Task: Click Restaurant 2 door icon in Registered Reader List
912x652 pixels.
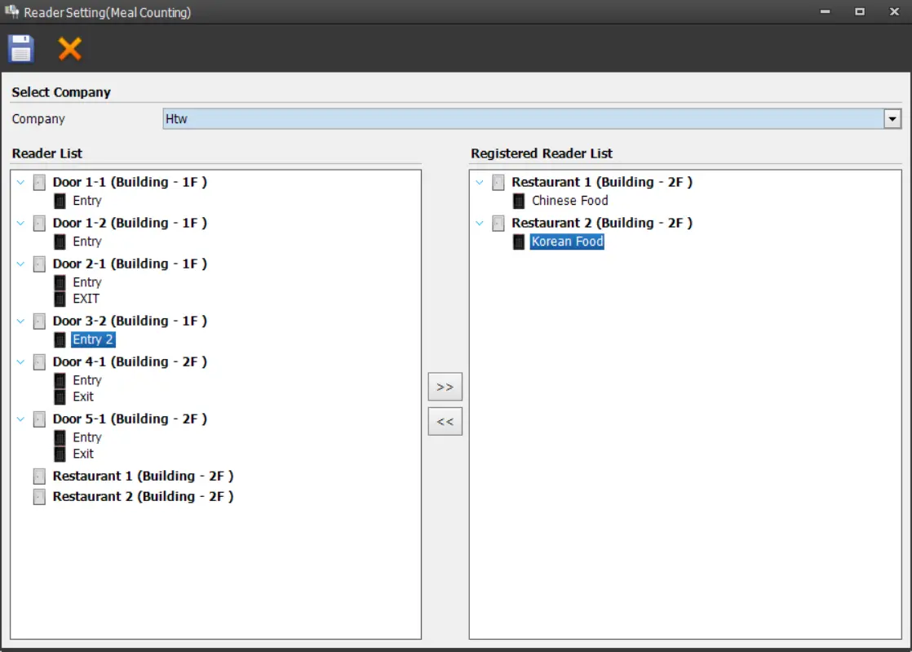Action: pos(498,224)
